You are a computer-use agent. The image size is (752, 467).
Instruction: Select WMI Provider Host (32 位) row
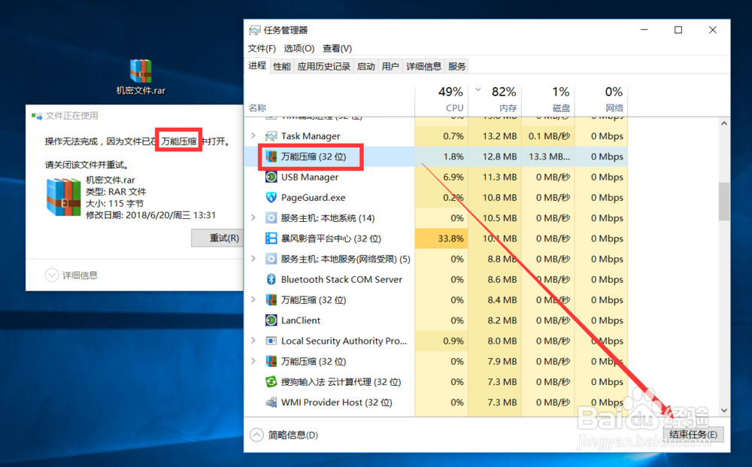(x=436, y=402)
